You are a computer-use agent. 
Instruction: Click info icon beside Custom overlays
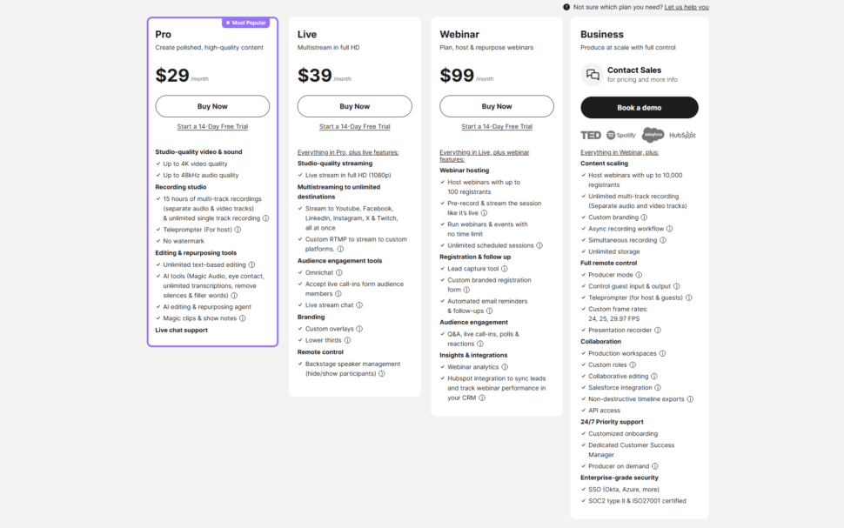(359, 329)
